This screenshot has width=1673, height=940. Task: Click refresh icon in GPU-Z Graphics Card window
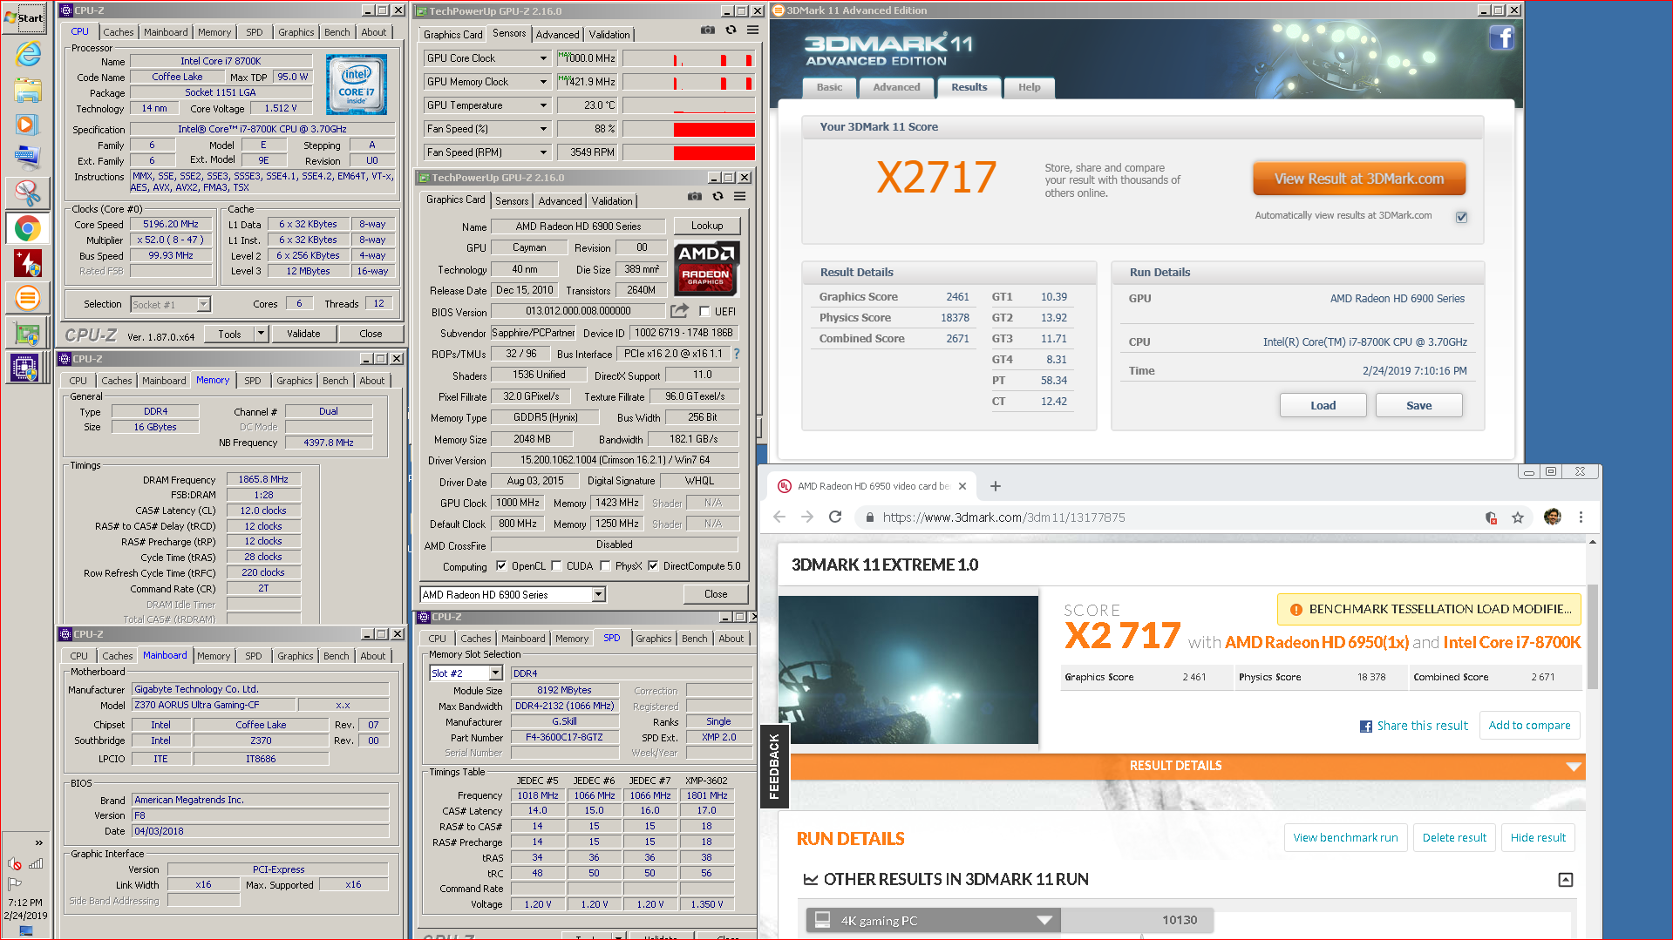pyautogui.click(x=717, y=196)
